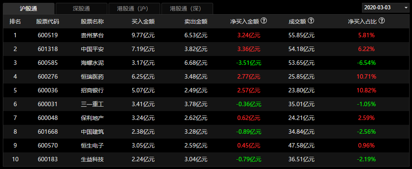Click net buy ratio -2.19%
412x169 pixels.
[x=366, y=159]
